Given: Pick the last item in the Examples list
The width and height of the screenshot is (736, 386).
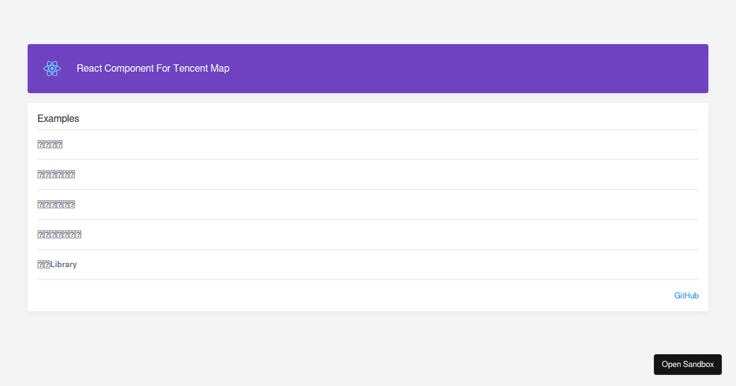Looking at the screenshot, I should [x=57, y=265].
